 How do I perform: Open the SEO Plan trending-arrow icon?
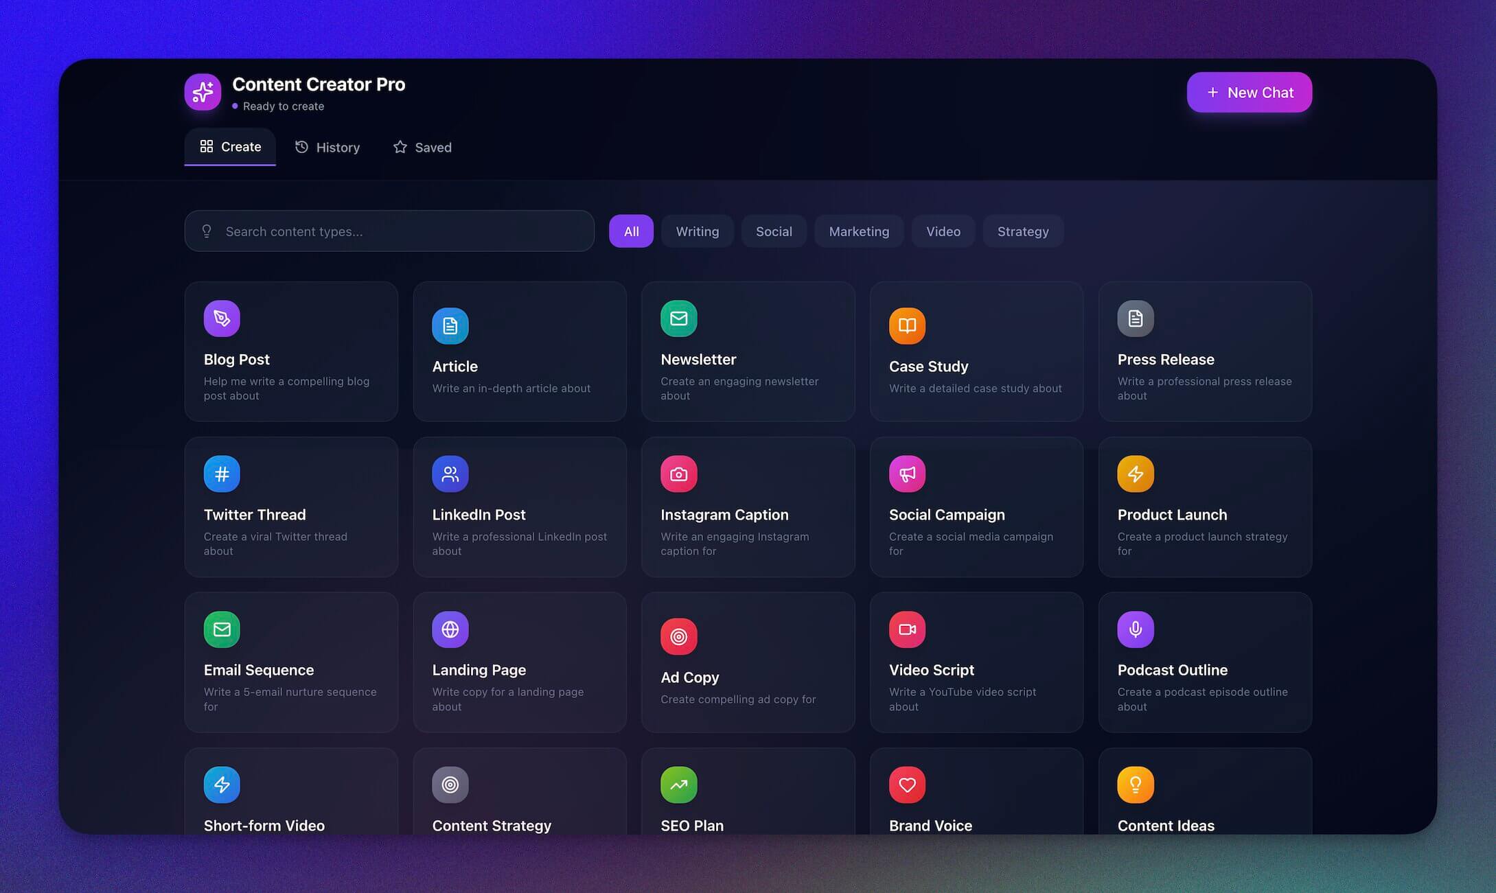click(x=678, y=785)
